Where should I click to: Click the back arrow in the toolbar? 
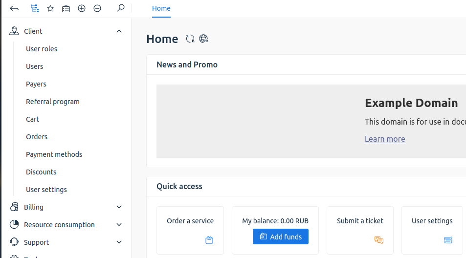tap(14, 8)
